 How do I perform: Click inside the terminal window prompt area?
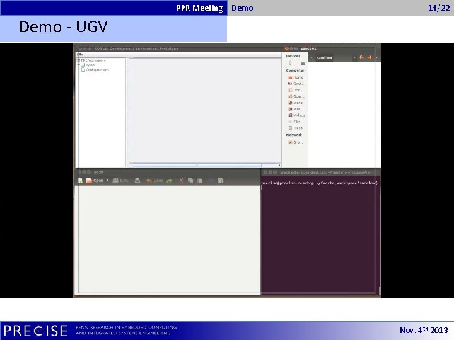[x=319, y=235]
